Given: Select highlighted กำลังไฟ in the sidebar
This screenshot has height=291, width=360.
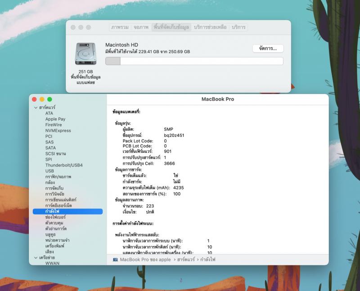Looking at the screenshot, I should pos(68,211).
